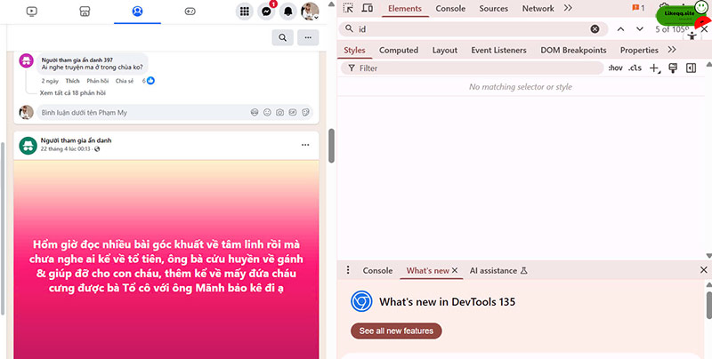The image size is (712, 359).
Task: Open the Facebook Gaming controller icon
Action: point(190,12)
